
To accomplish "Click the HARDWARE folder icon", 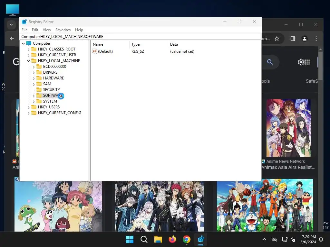I will click(x=39, y=78).
